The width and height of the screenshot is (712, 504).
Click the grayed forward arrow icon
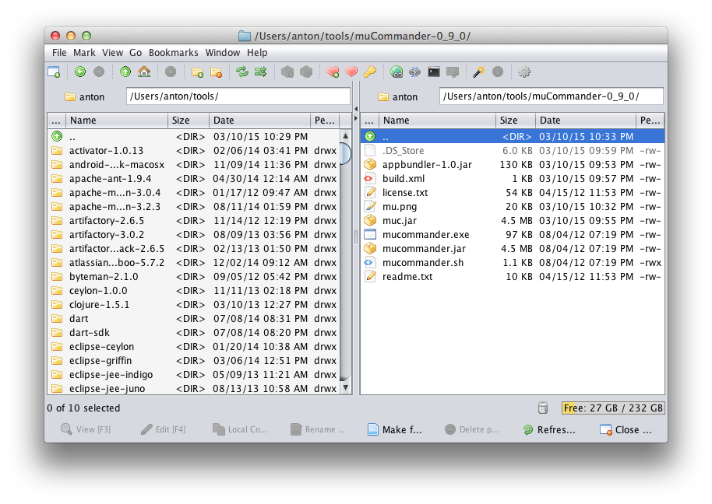pyautogui.click(x=98, y=72)
